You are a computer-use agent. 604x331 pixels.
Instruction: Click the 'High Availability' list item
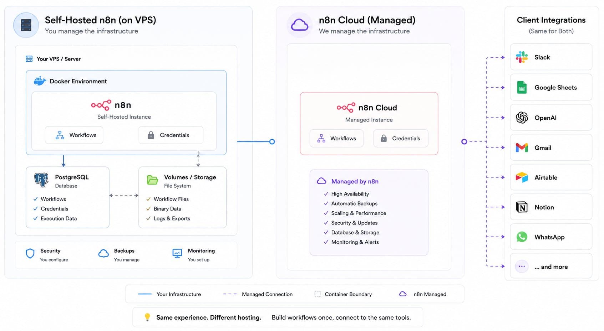point(346,194)
